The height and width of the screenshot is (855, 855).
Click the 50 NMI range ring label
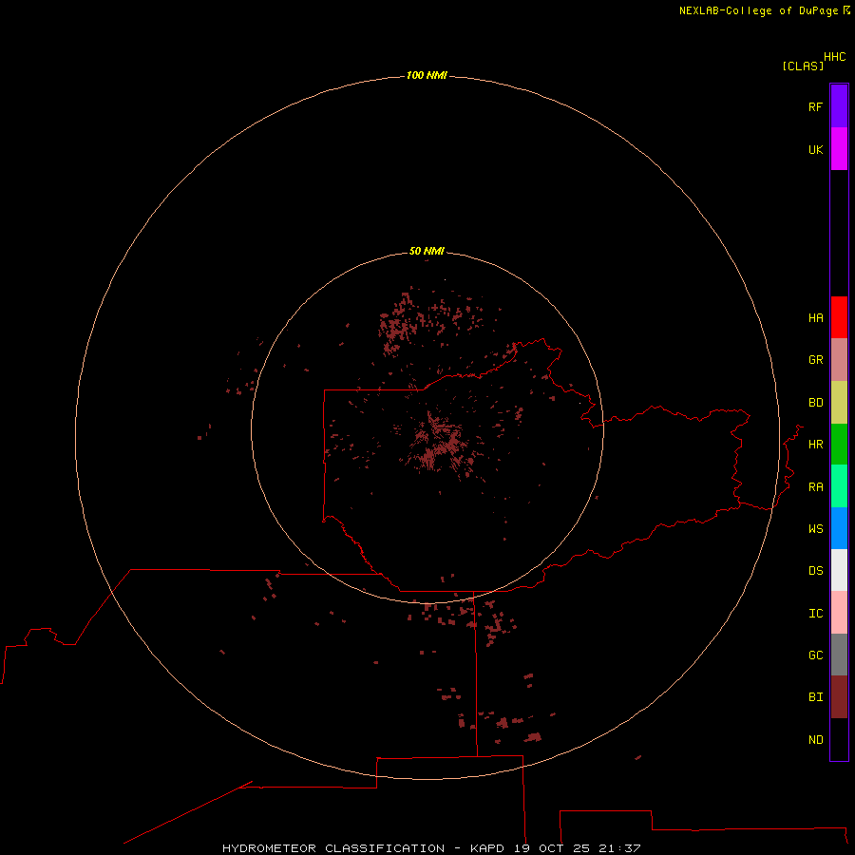click(427, 251)
